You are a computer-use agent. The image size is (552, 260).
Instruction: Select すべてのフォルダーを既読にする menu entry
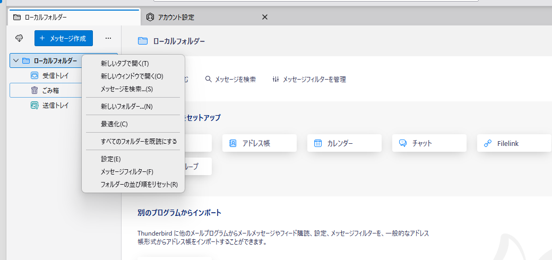point(139,141)
